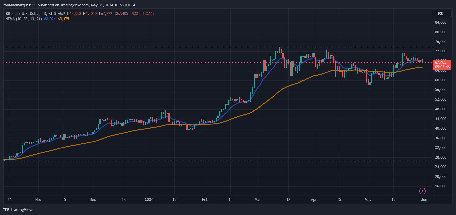The height and width of the screenshot is (215, 456).
Task: Click the 84,000 price axis label
Action: click(x=441, y=22)
